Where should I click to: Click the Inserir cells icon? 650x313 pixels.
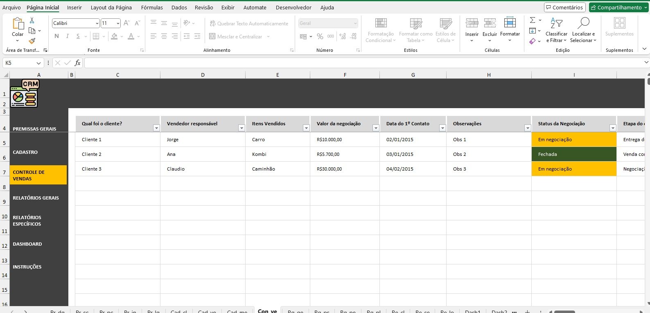coord(472,23)
